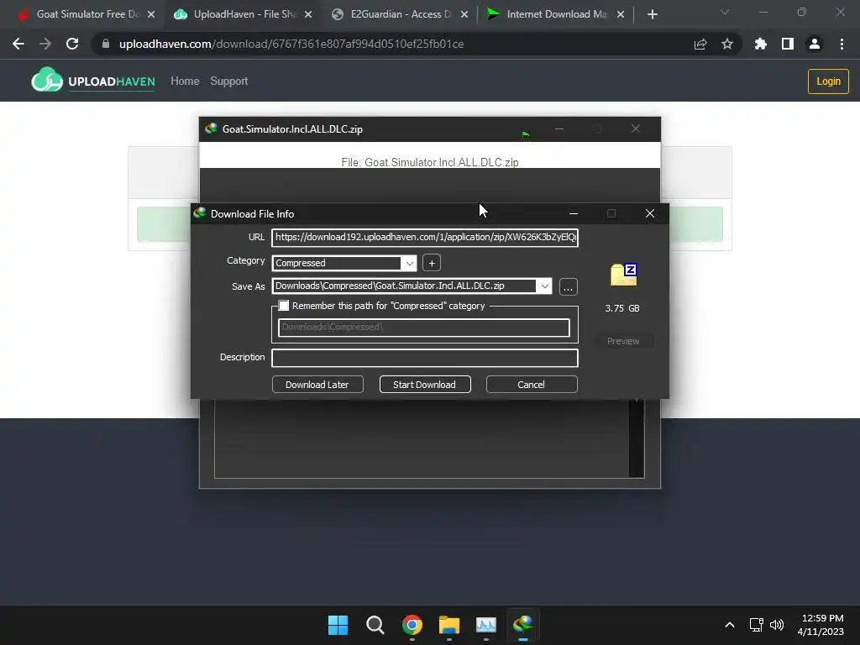The height and width of the screenshot is (645, 860).
Task: Show hidden system tray icons
Action: pos(730,625)
